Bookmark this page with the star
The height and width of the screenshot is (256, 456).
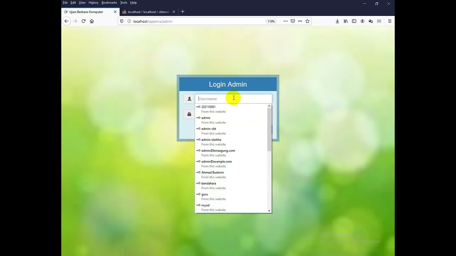tap(307, 21)
